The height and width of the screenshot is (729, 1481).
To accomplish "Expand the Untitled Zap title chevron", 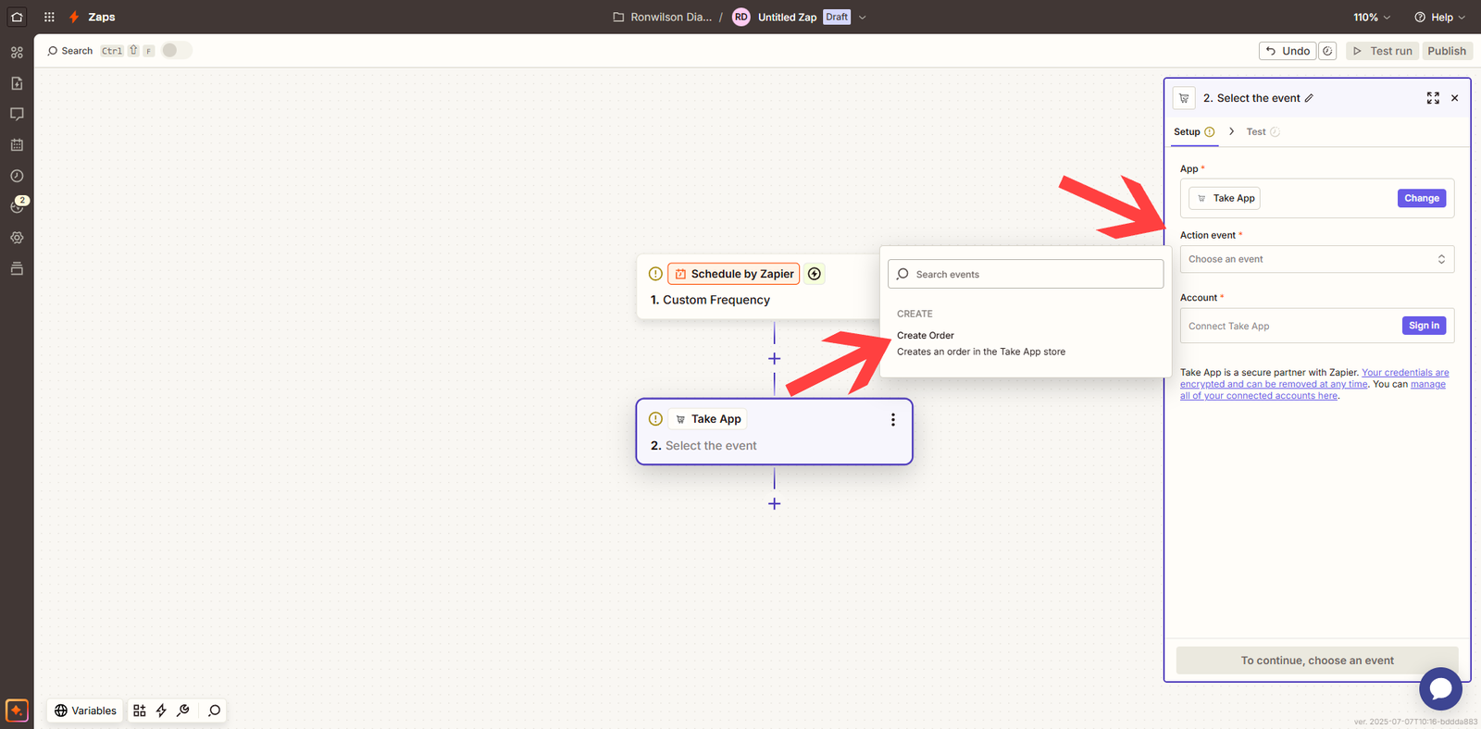I will click(x=863, y=17).
